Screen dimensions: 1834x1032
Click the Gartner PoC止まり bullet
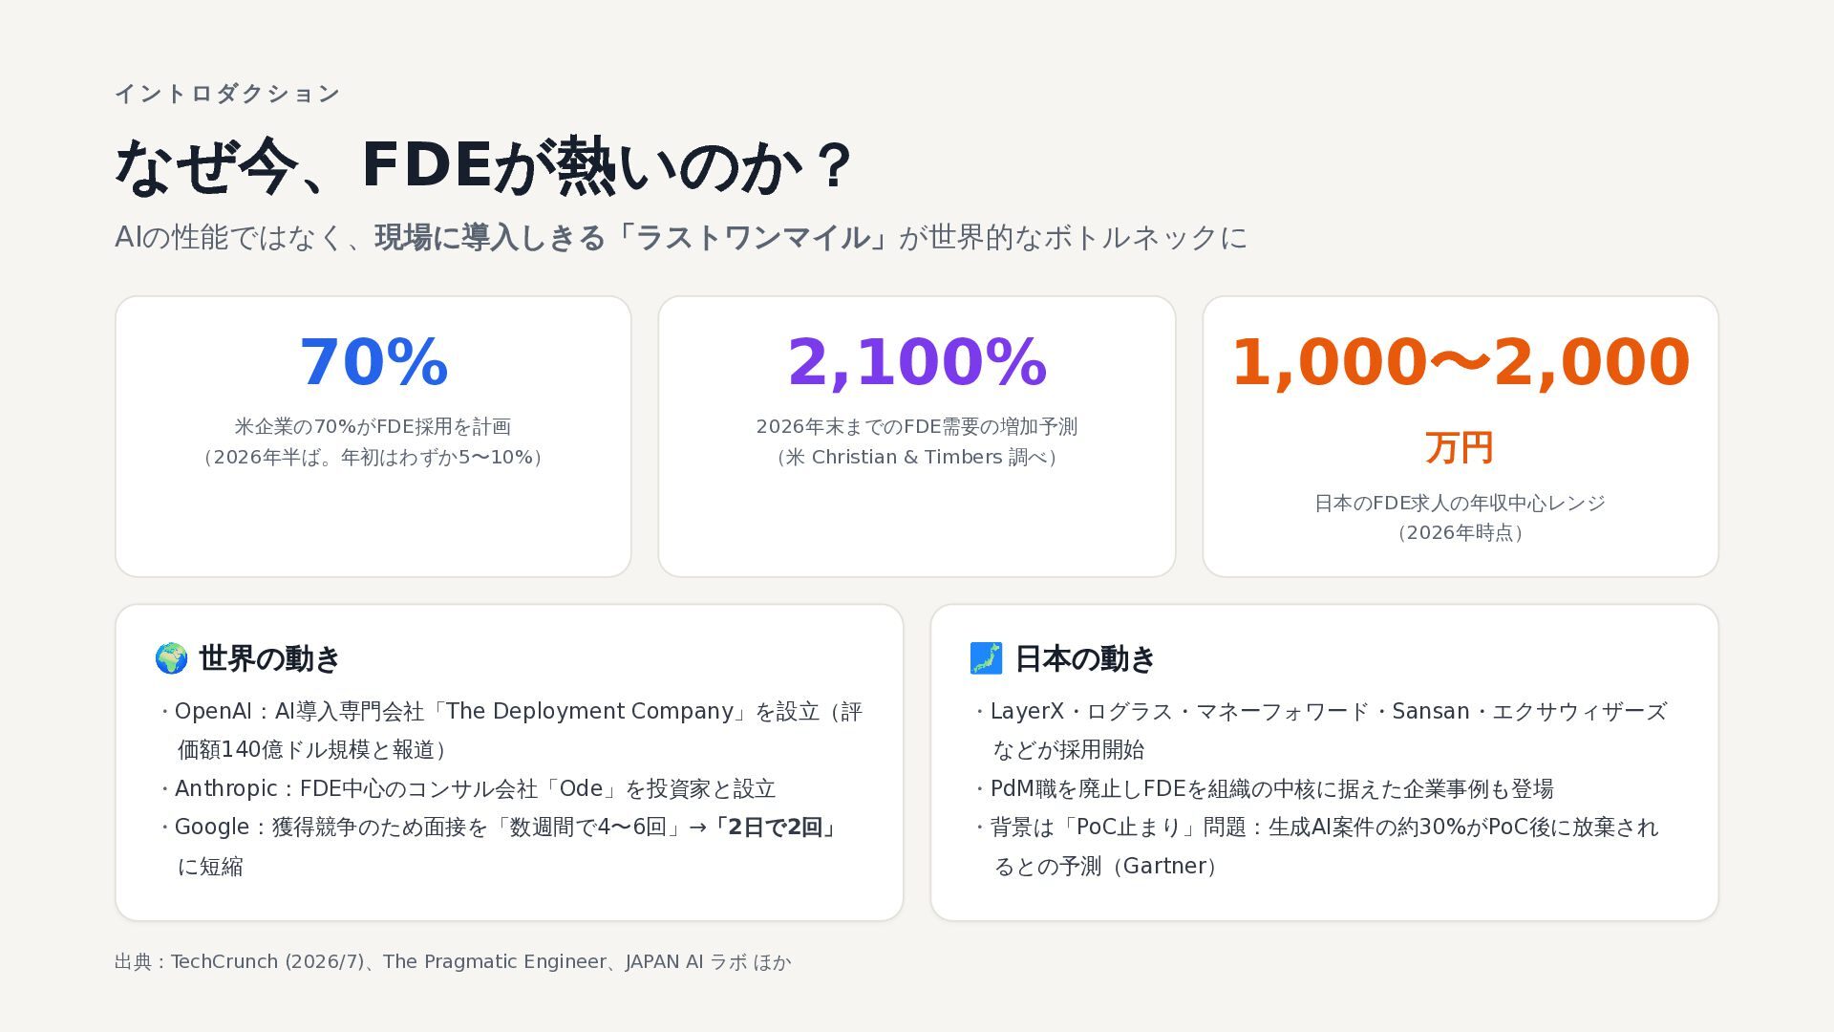coord(1316,846)
